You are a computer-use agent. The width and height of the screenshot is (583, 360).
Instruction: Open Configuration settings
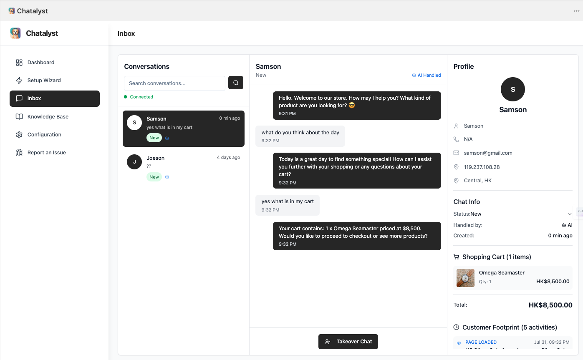[44, 135]
